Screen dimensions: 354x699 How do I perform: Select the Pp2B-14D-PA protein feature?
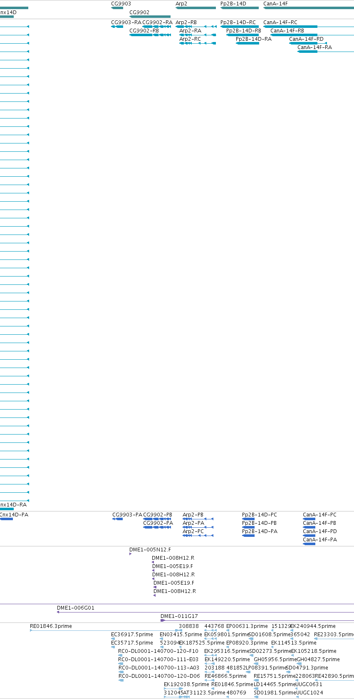pyautogui.click(x=248, y=536)
